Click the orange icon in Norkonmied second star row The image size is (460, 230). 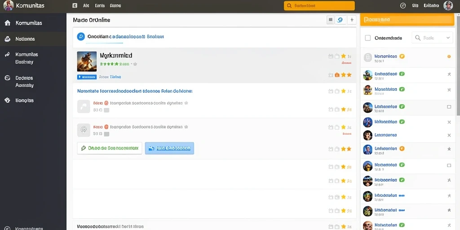click(x=337, y=75)
